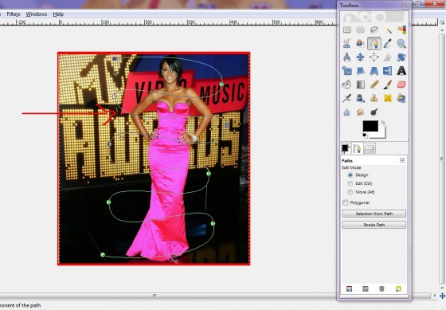Viewport: 446px width, 310px height.
Task: Activate the Zoom magnifier tool
Action: pos(401,44)
